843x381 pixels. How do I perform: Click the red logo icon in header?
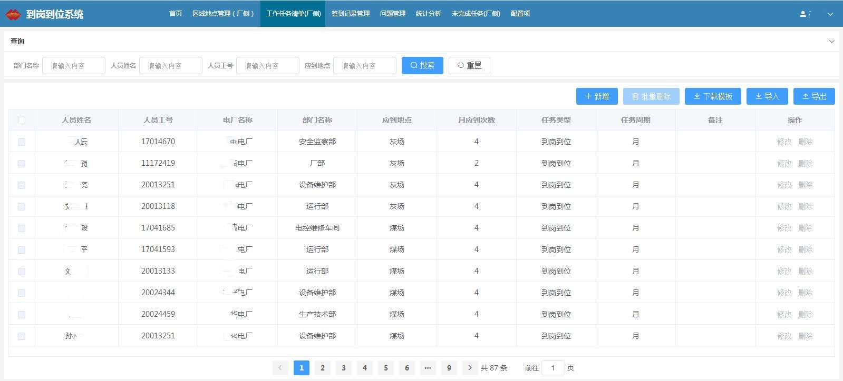(13, 14)
